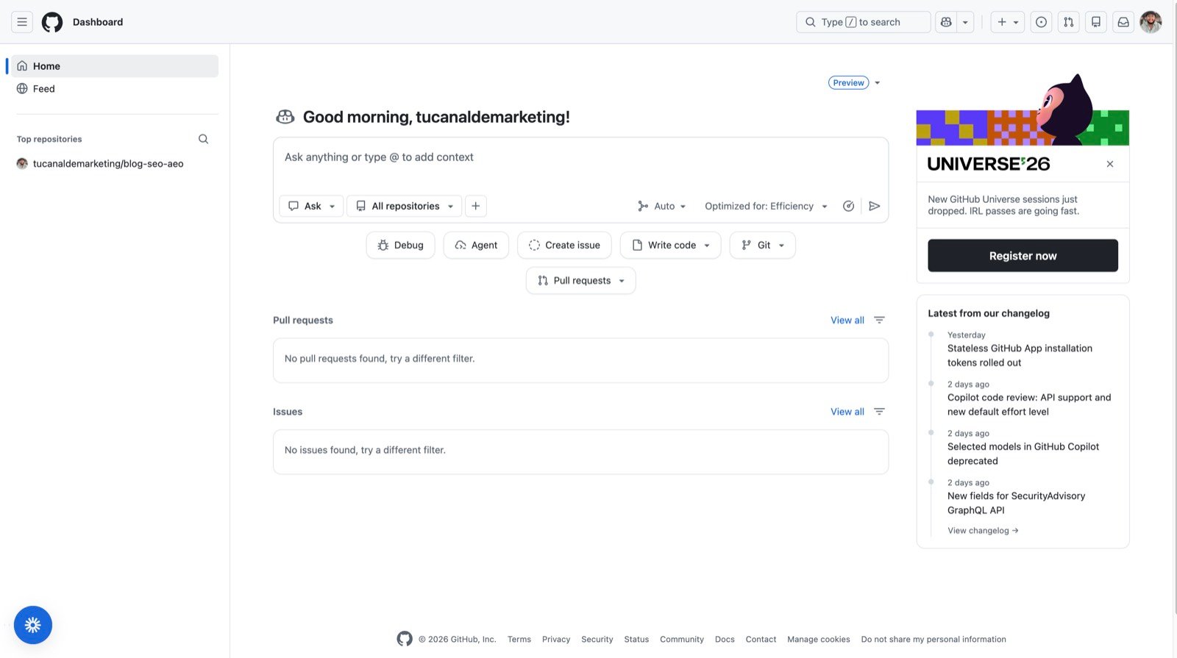Image resolution: width=1177 pixels, height=658 pixels.
Task: Add context with the plus button
Action: [x=476, y=206]
